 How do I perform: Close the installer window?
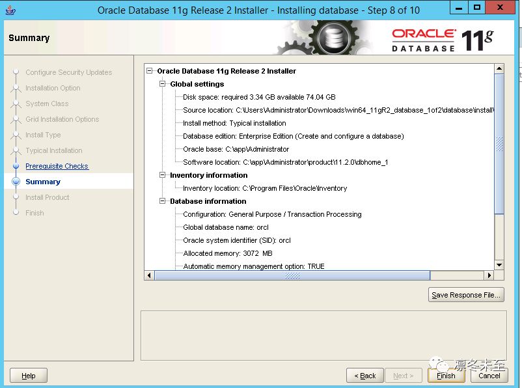click(x=500, y=7)
